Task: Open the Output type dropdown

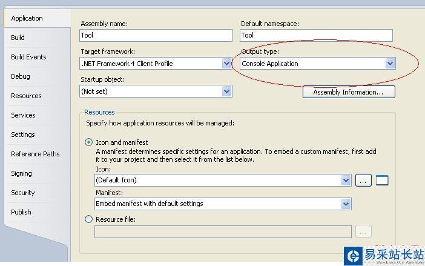Action: click(390, 64)
